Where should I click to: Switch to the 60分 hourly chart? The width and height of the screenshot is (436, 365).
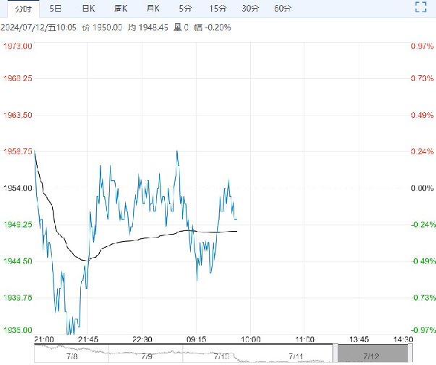tap(283, 9)
